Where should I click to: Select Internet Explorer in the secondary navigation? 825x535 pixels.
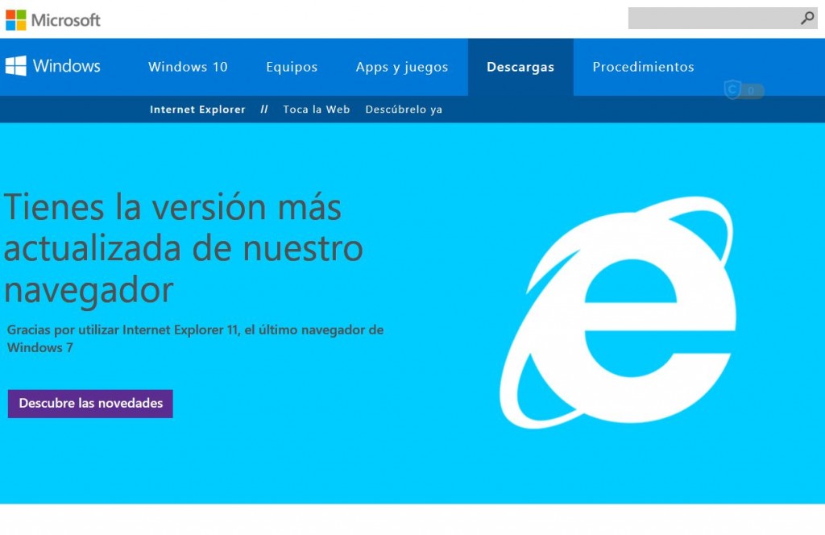pos(197,109)
